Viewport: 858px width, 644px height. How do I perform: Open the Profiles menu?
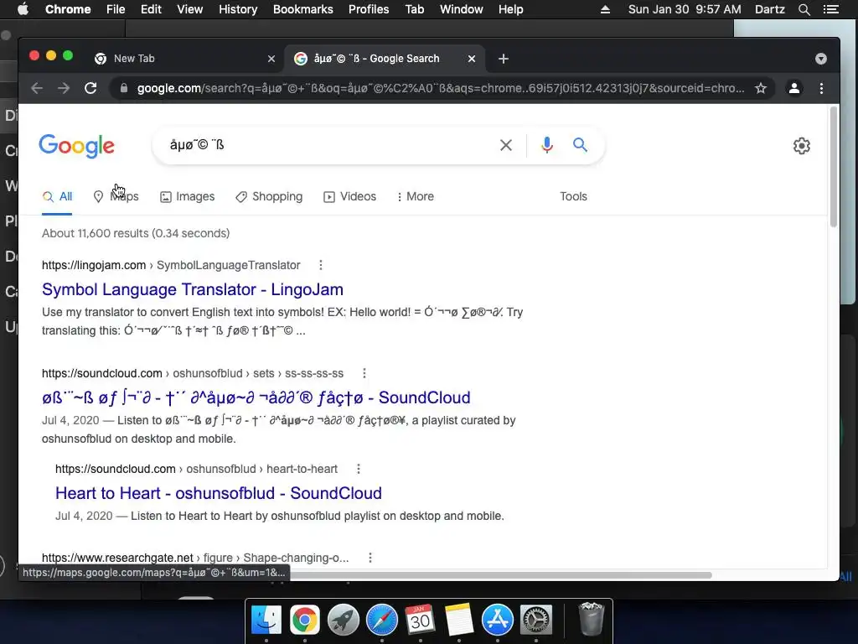coord(369,9)
